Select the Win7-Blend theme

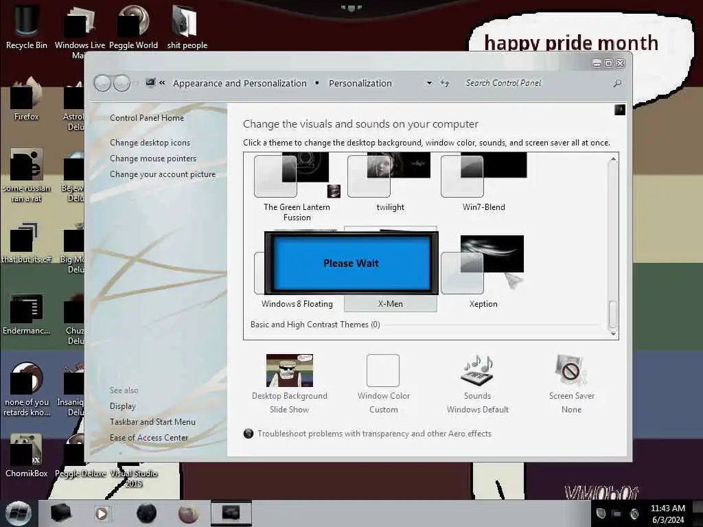click(484, 181)
